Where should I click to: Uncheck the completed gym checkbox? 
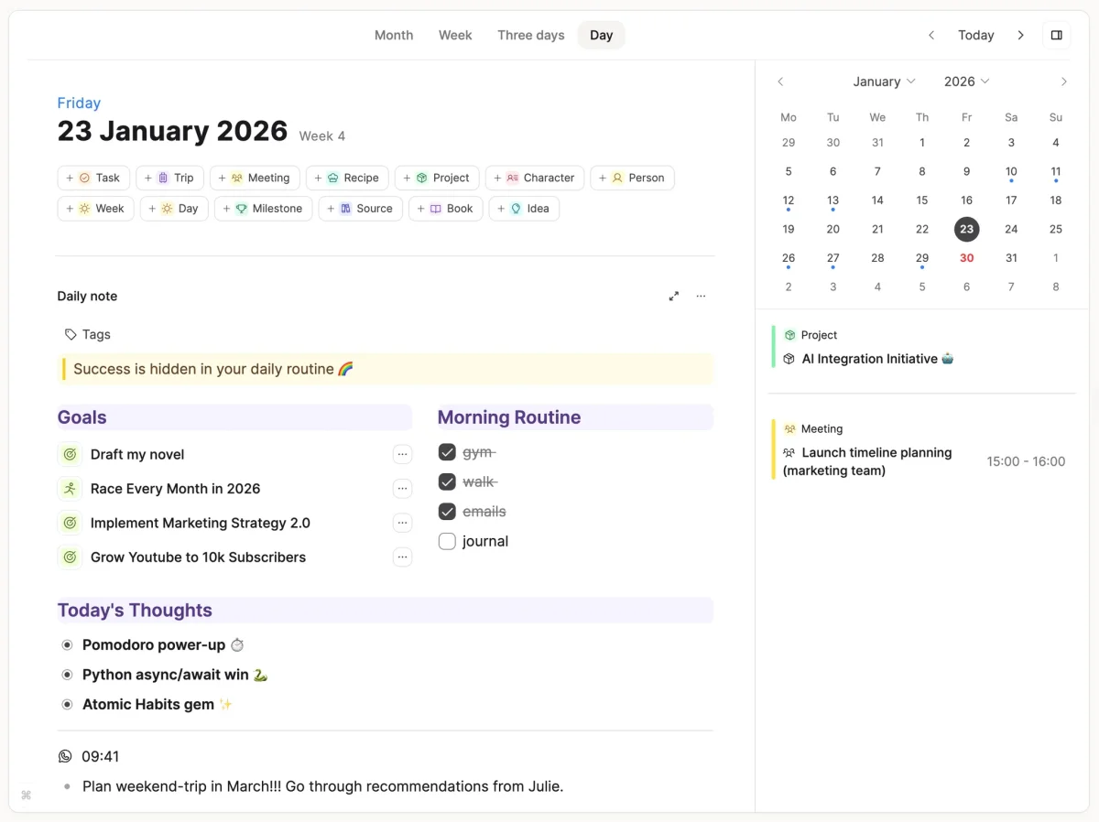447,451
